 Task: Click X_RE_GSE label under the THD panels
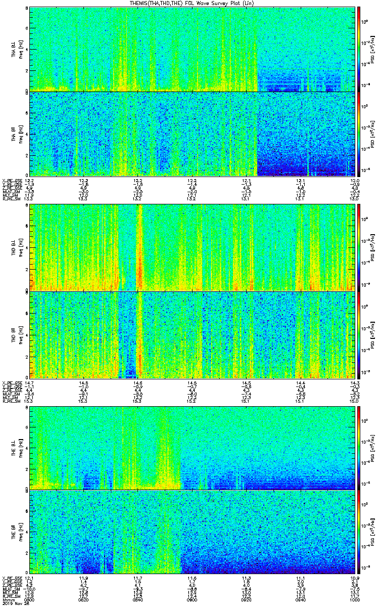tap(11, 382)
